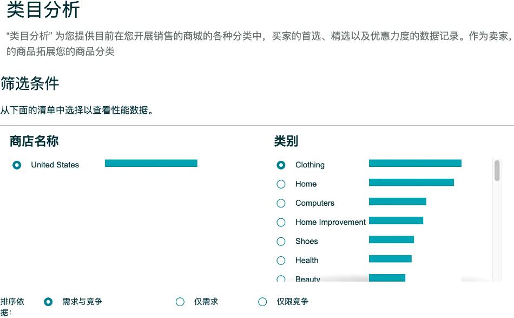Sort by 仅需求 radio option
Screen dimensions: 514x318
pyautogui.click(x=180, y=302)
